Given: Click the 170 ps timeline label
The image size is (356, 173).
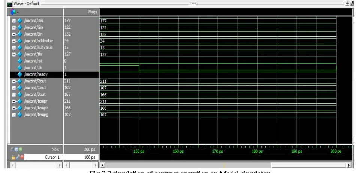Looking at the screenshot, I should tap(217, 151).
